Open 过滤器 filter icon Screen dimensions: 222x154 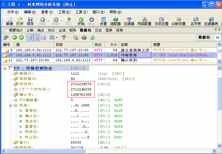[x=129, y=22]
